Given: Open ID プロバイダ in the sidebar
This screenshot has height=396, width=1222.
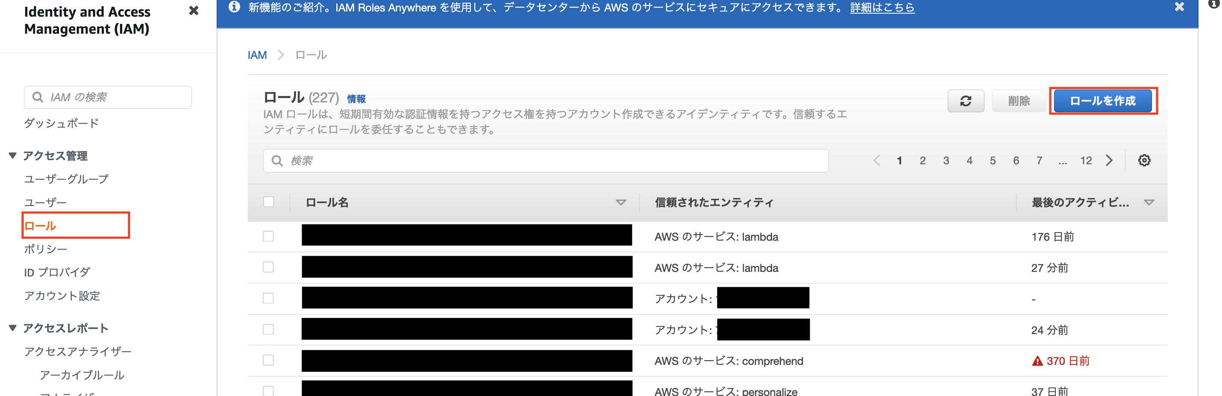Looking at the screenshot, I should [x=57, y=272].
